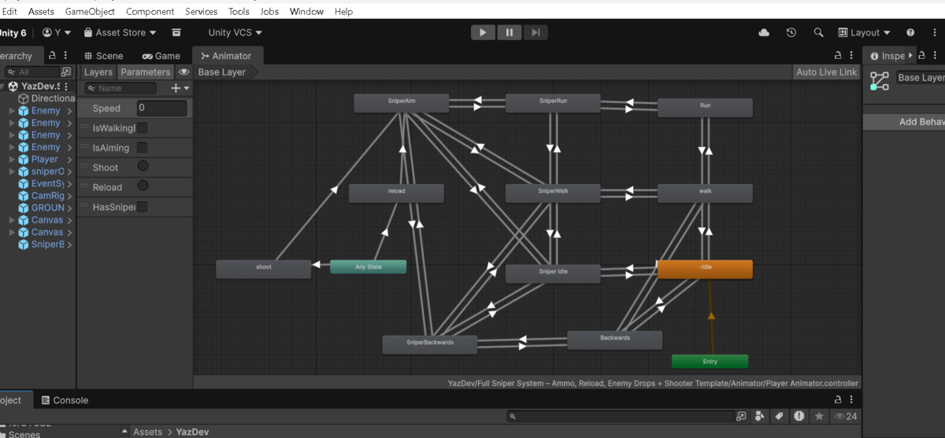
Task: Click the Hierarchy panel lock icon
Action: 52,56
